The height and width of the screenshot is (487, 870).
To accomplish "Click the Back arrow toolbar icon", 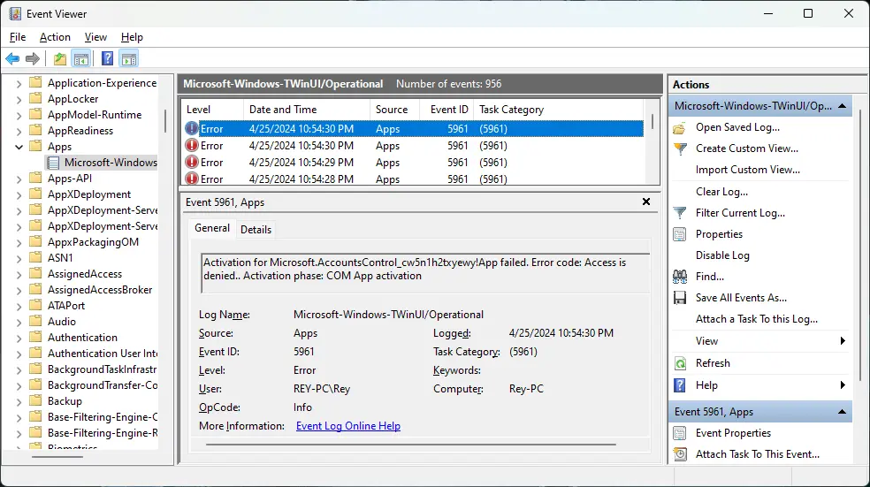I will [x=12, y=58].
